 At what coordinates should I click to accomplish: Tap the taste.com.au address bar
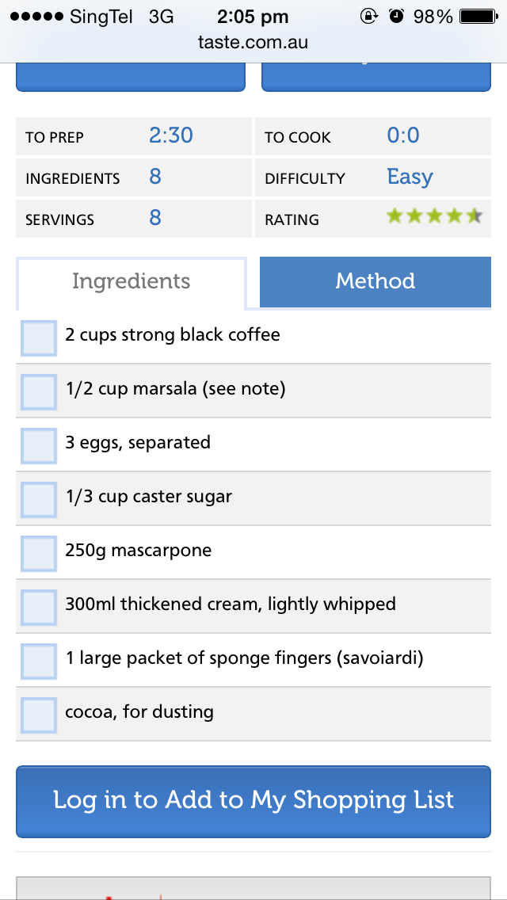pos(253,43)
